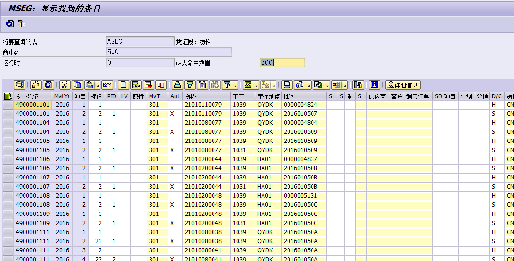Click the 详细信息 button
This screenshot has height=261, width=514.
[x=402, y=85]
